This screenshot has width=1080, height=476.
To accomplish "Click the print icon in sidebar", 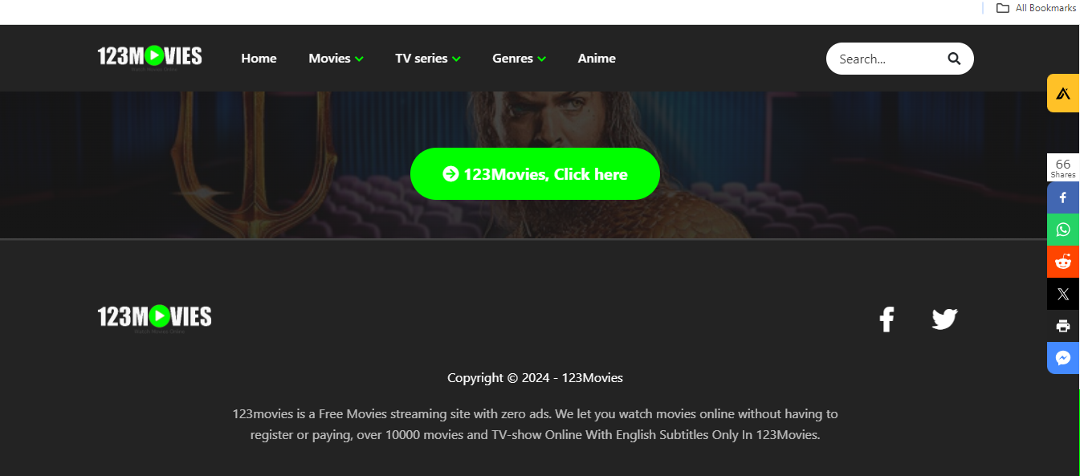I will tap(1063, 326).
